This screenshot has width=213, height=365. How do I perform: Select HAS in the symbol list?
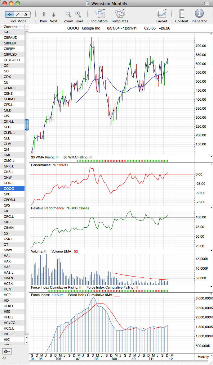(x=12, y=267)
